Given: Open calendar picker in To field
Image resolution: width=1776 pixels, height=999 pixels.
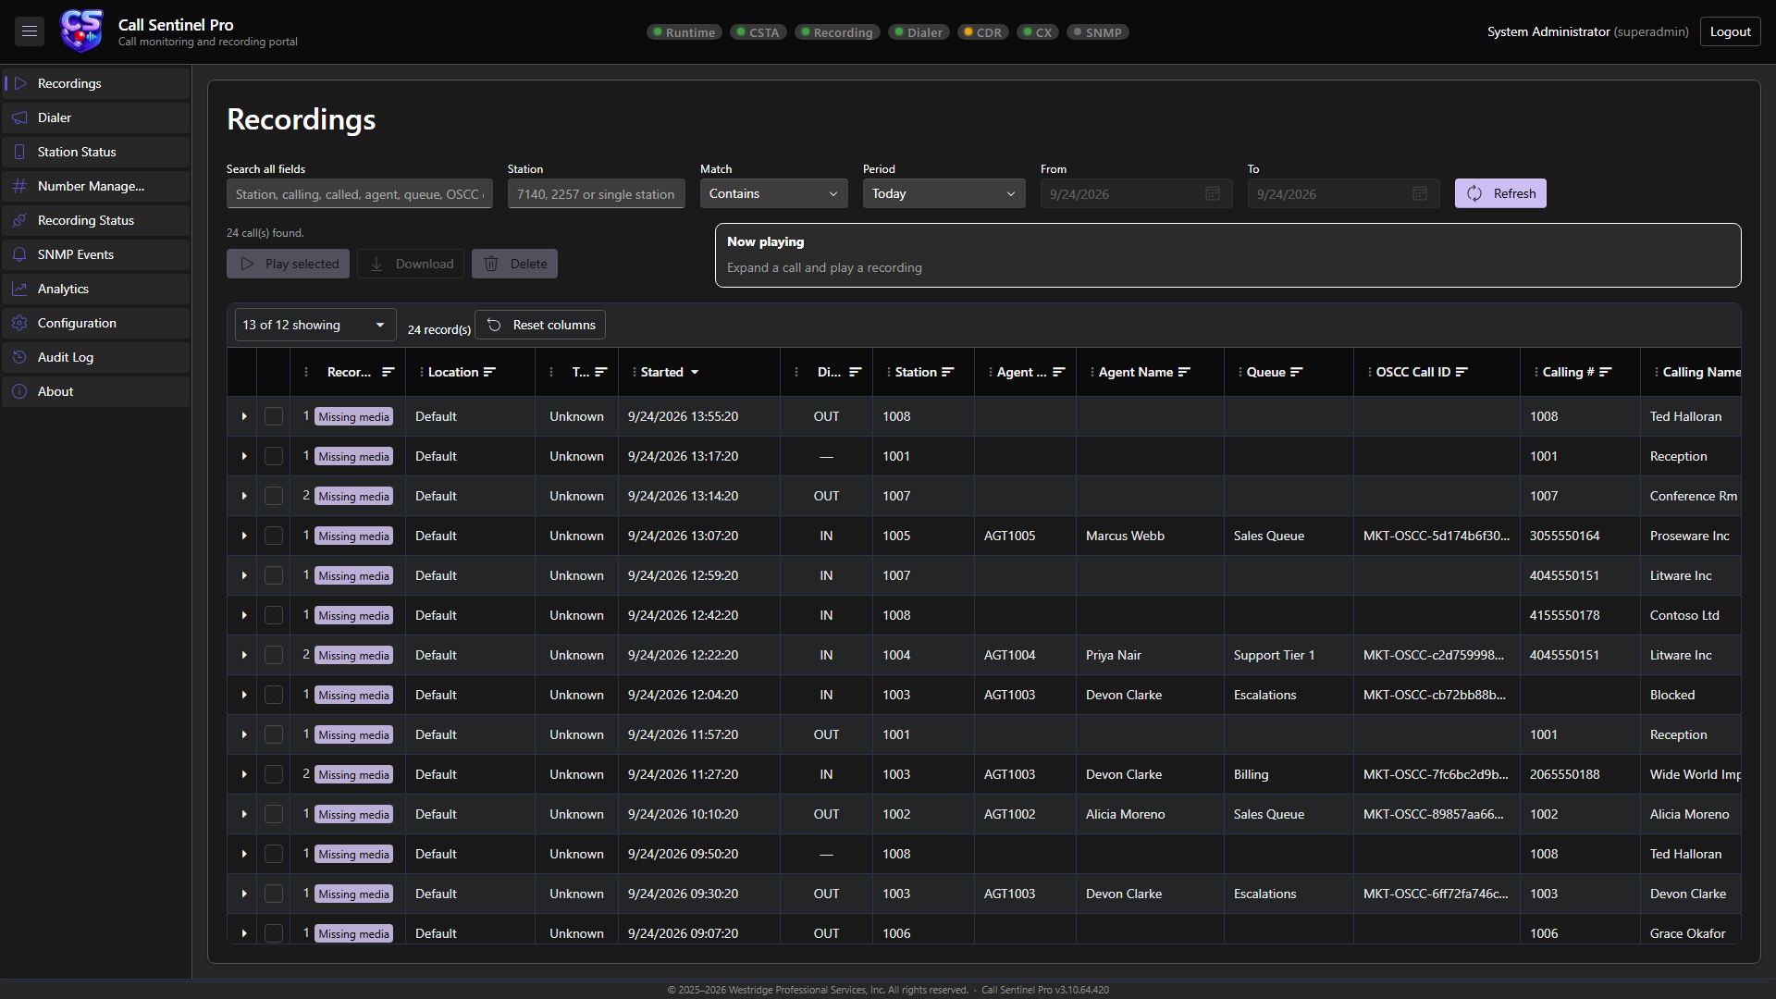Looking at the screenshot, I should [1420, 194].
